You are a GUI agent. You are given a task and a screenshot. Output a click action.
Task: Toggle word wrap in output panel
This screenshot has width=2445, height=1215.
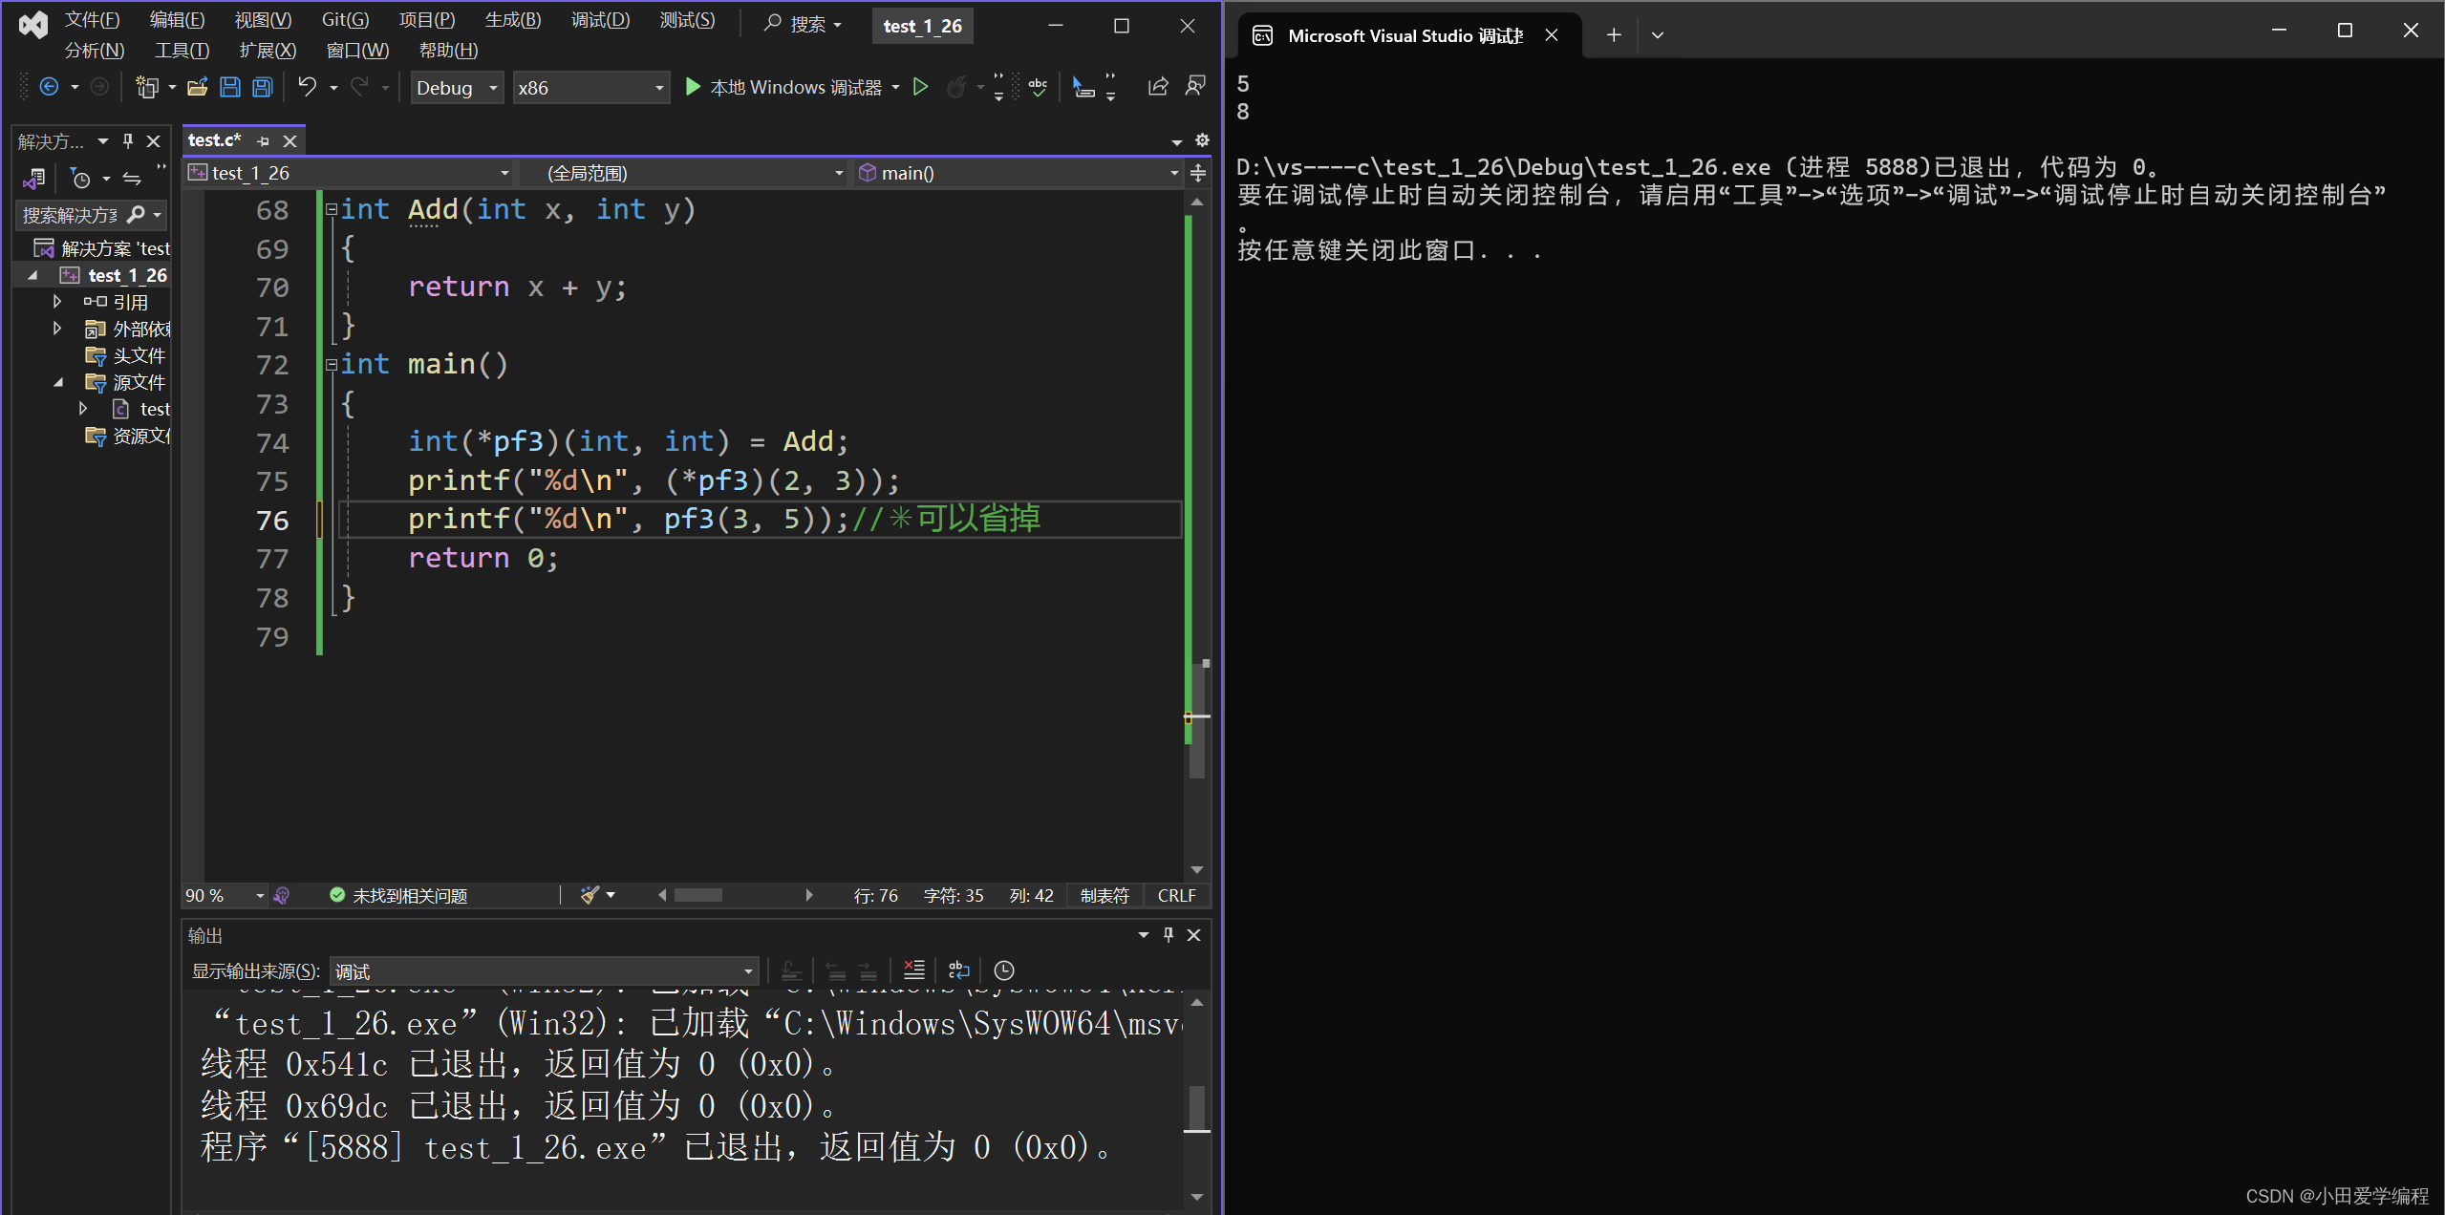click(x=958, y=970)
